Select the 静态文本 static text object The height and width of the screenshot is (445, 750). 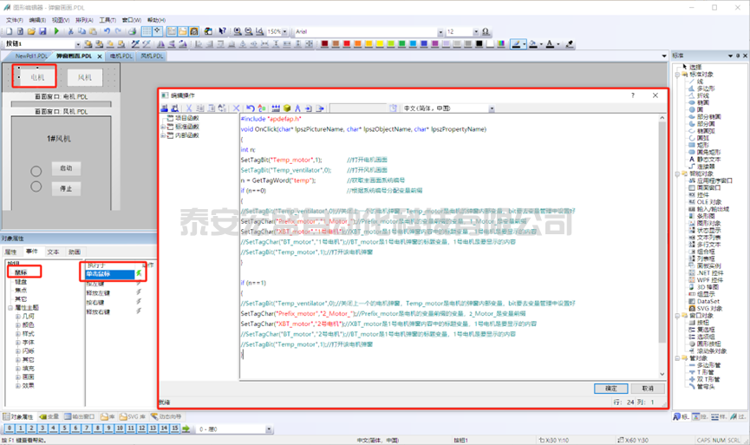pos(709,159)
